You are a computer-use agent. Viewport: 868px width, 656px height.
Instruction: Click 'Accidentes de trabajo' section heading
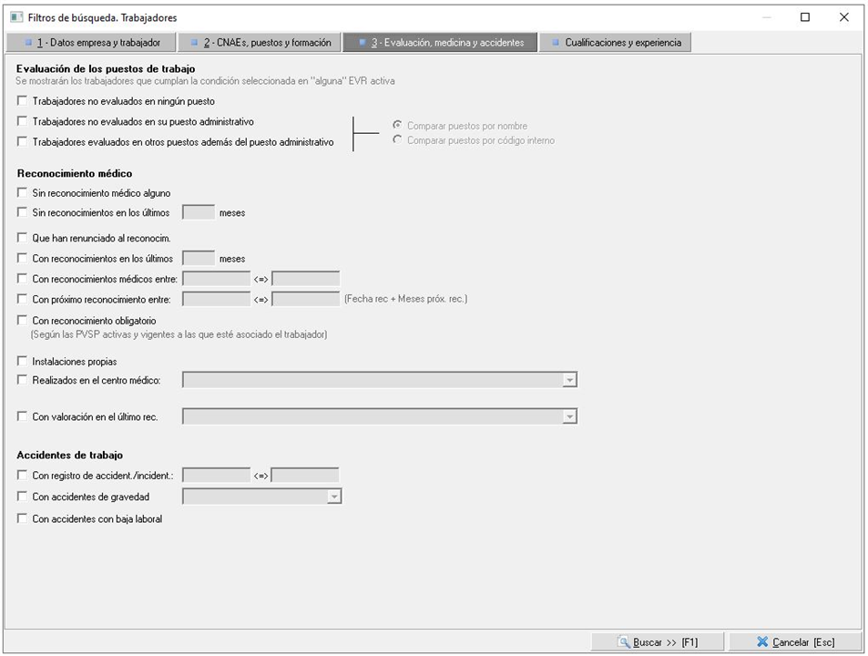pos(70,455)
